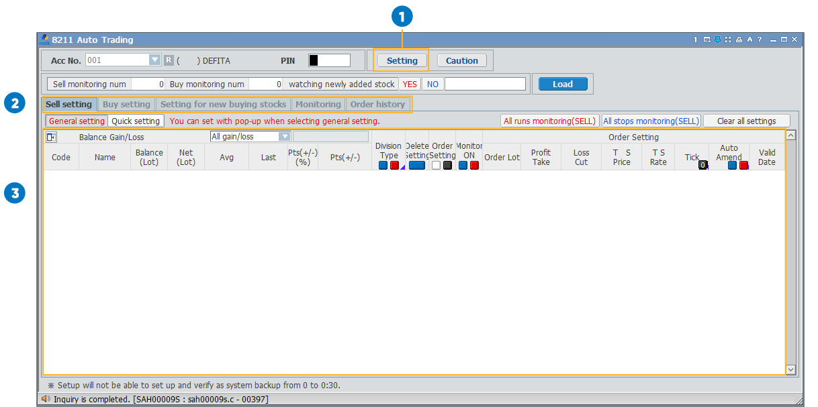The height and width of the screenshot is (407, 818).
Task: Click the Load button
Action: point(563,84)
